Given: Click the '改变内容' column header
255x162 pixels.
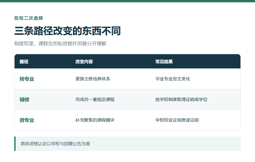Looking at the screenshot, I should pos(84,62).
